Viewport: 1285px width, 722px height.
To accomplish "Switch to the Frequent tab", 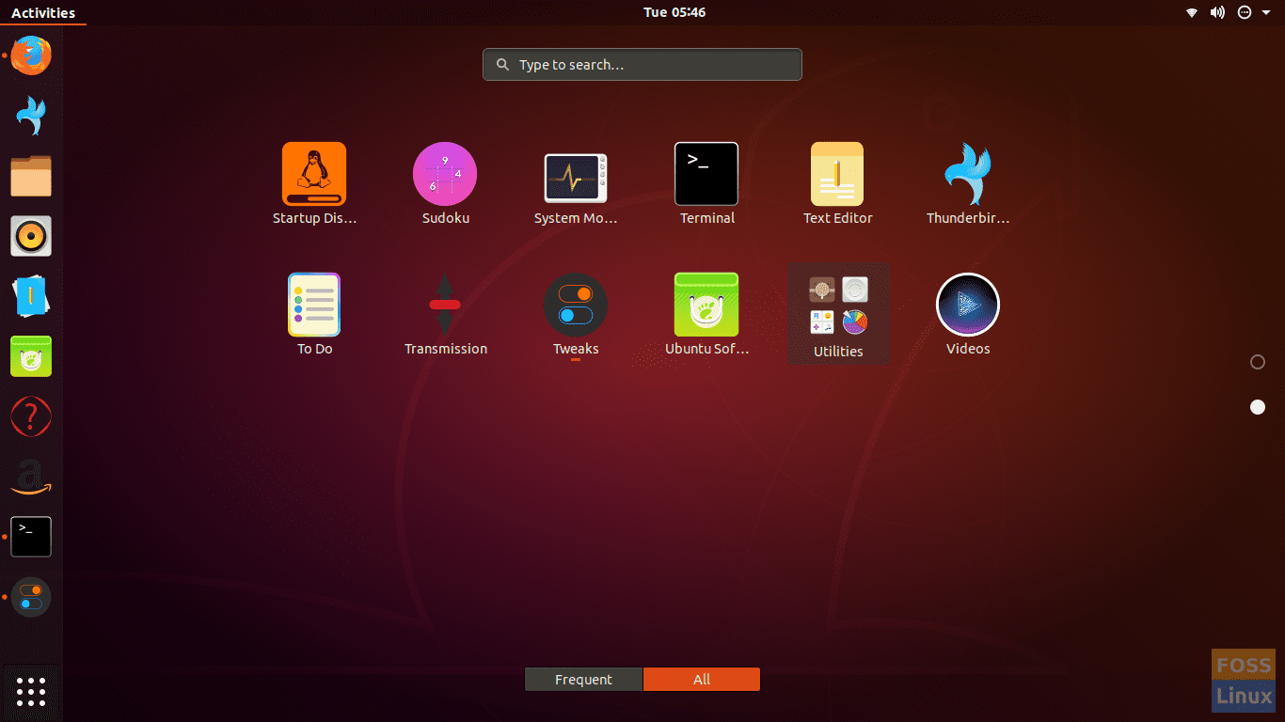I will point(583,680).
